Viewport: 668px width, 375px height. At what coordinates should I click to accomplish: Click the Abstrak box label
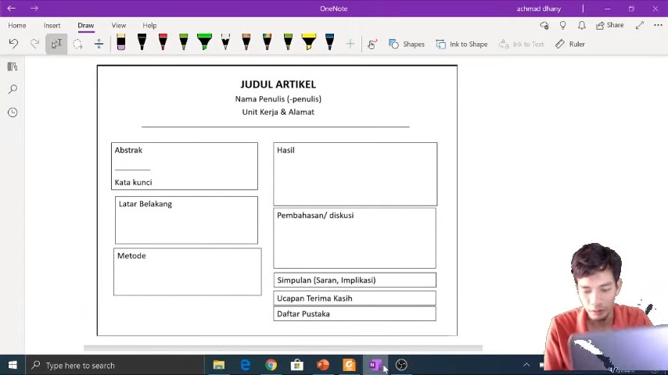(128, 150)
